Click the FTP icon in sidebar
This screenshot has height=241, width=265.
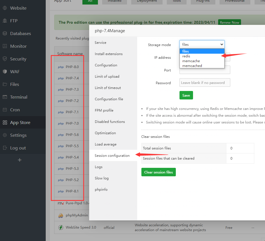point(5,21)
